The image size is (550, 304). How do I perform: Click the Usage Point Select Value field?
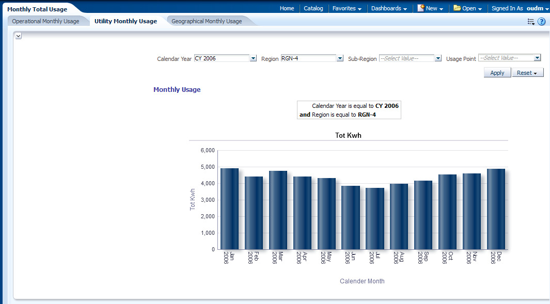[506, 58]
